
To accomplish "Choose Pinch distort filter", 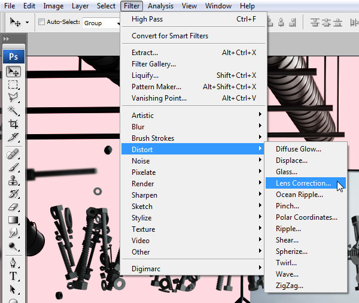I will click(x=305, y=206).
